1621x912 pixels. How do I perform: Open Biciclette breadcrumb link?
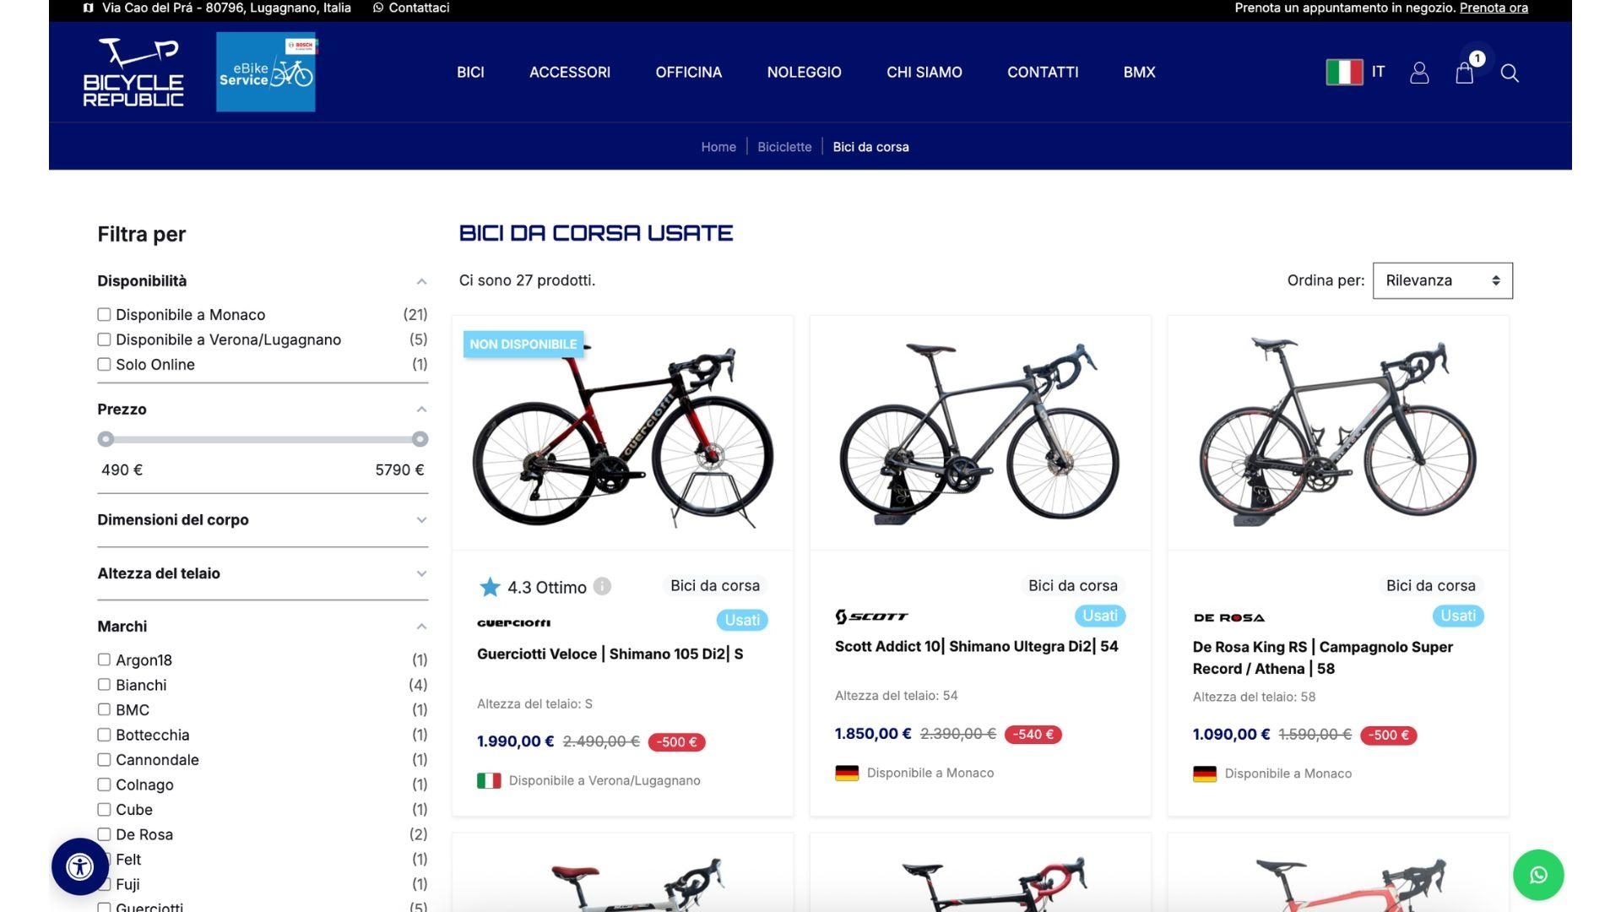(784, 147)
